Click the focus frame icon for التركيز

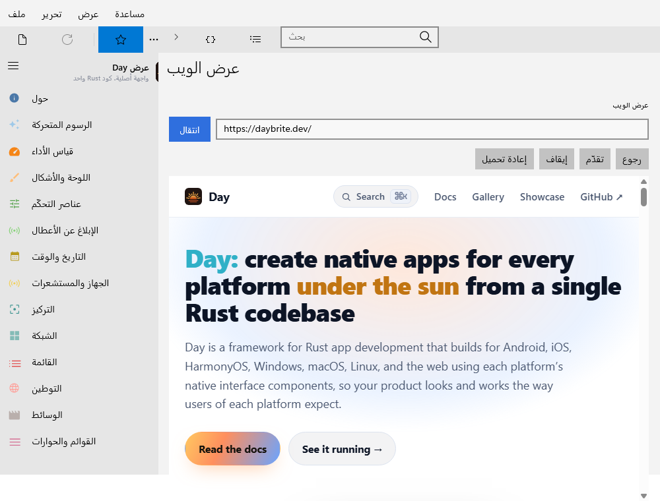click(x=15, y=309)
